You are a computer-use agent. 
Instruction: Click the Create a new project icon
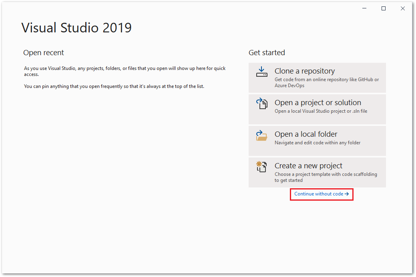coord(261,167)
